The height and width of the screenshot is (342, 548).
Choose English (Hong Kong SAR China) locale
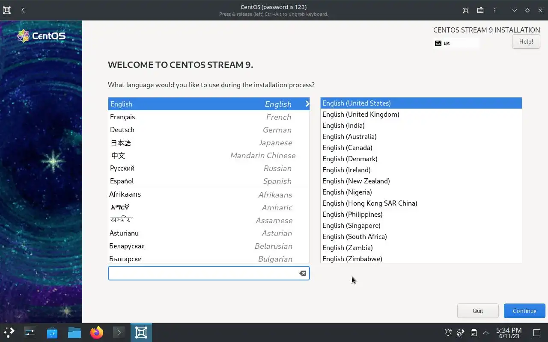pyautogui.click(x=421, y=203)
